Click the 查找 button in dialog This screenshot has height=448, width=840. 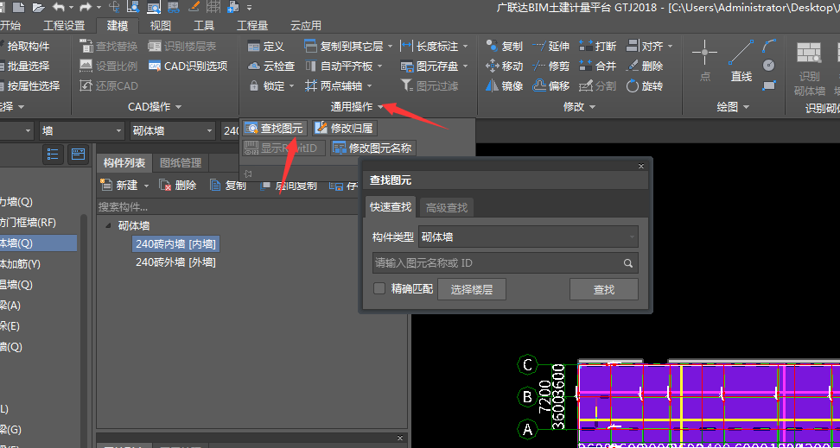604,289
